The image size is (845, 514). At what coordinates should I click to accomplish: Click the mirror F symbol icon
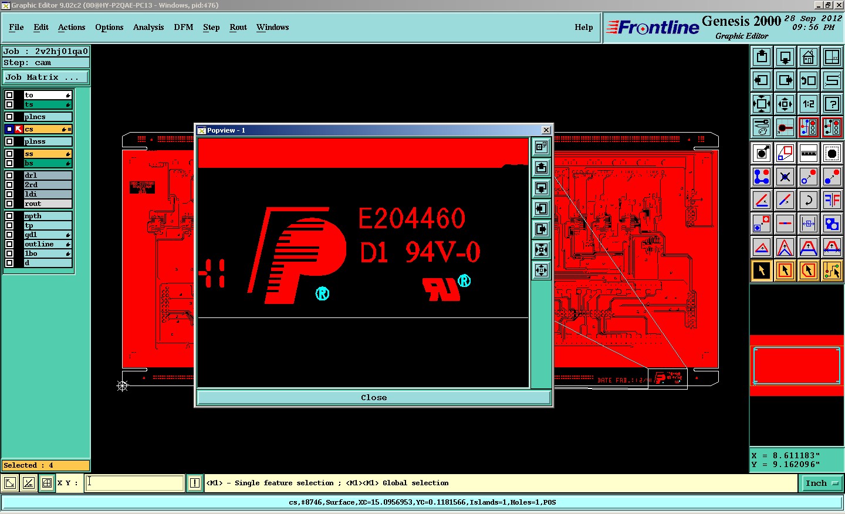pos(832,200)
